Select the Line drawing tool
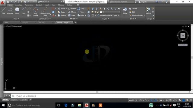The height and width of the screenshot is (108, 193). pyautogui.click(x=4, y=11)
